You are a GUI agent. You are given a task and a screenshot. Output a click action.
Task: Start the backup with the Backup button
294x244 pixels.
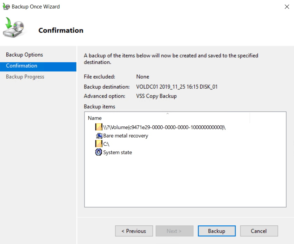tap(217, 231)
